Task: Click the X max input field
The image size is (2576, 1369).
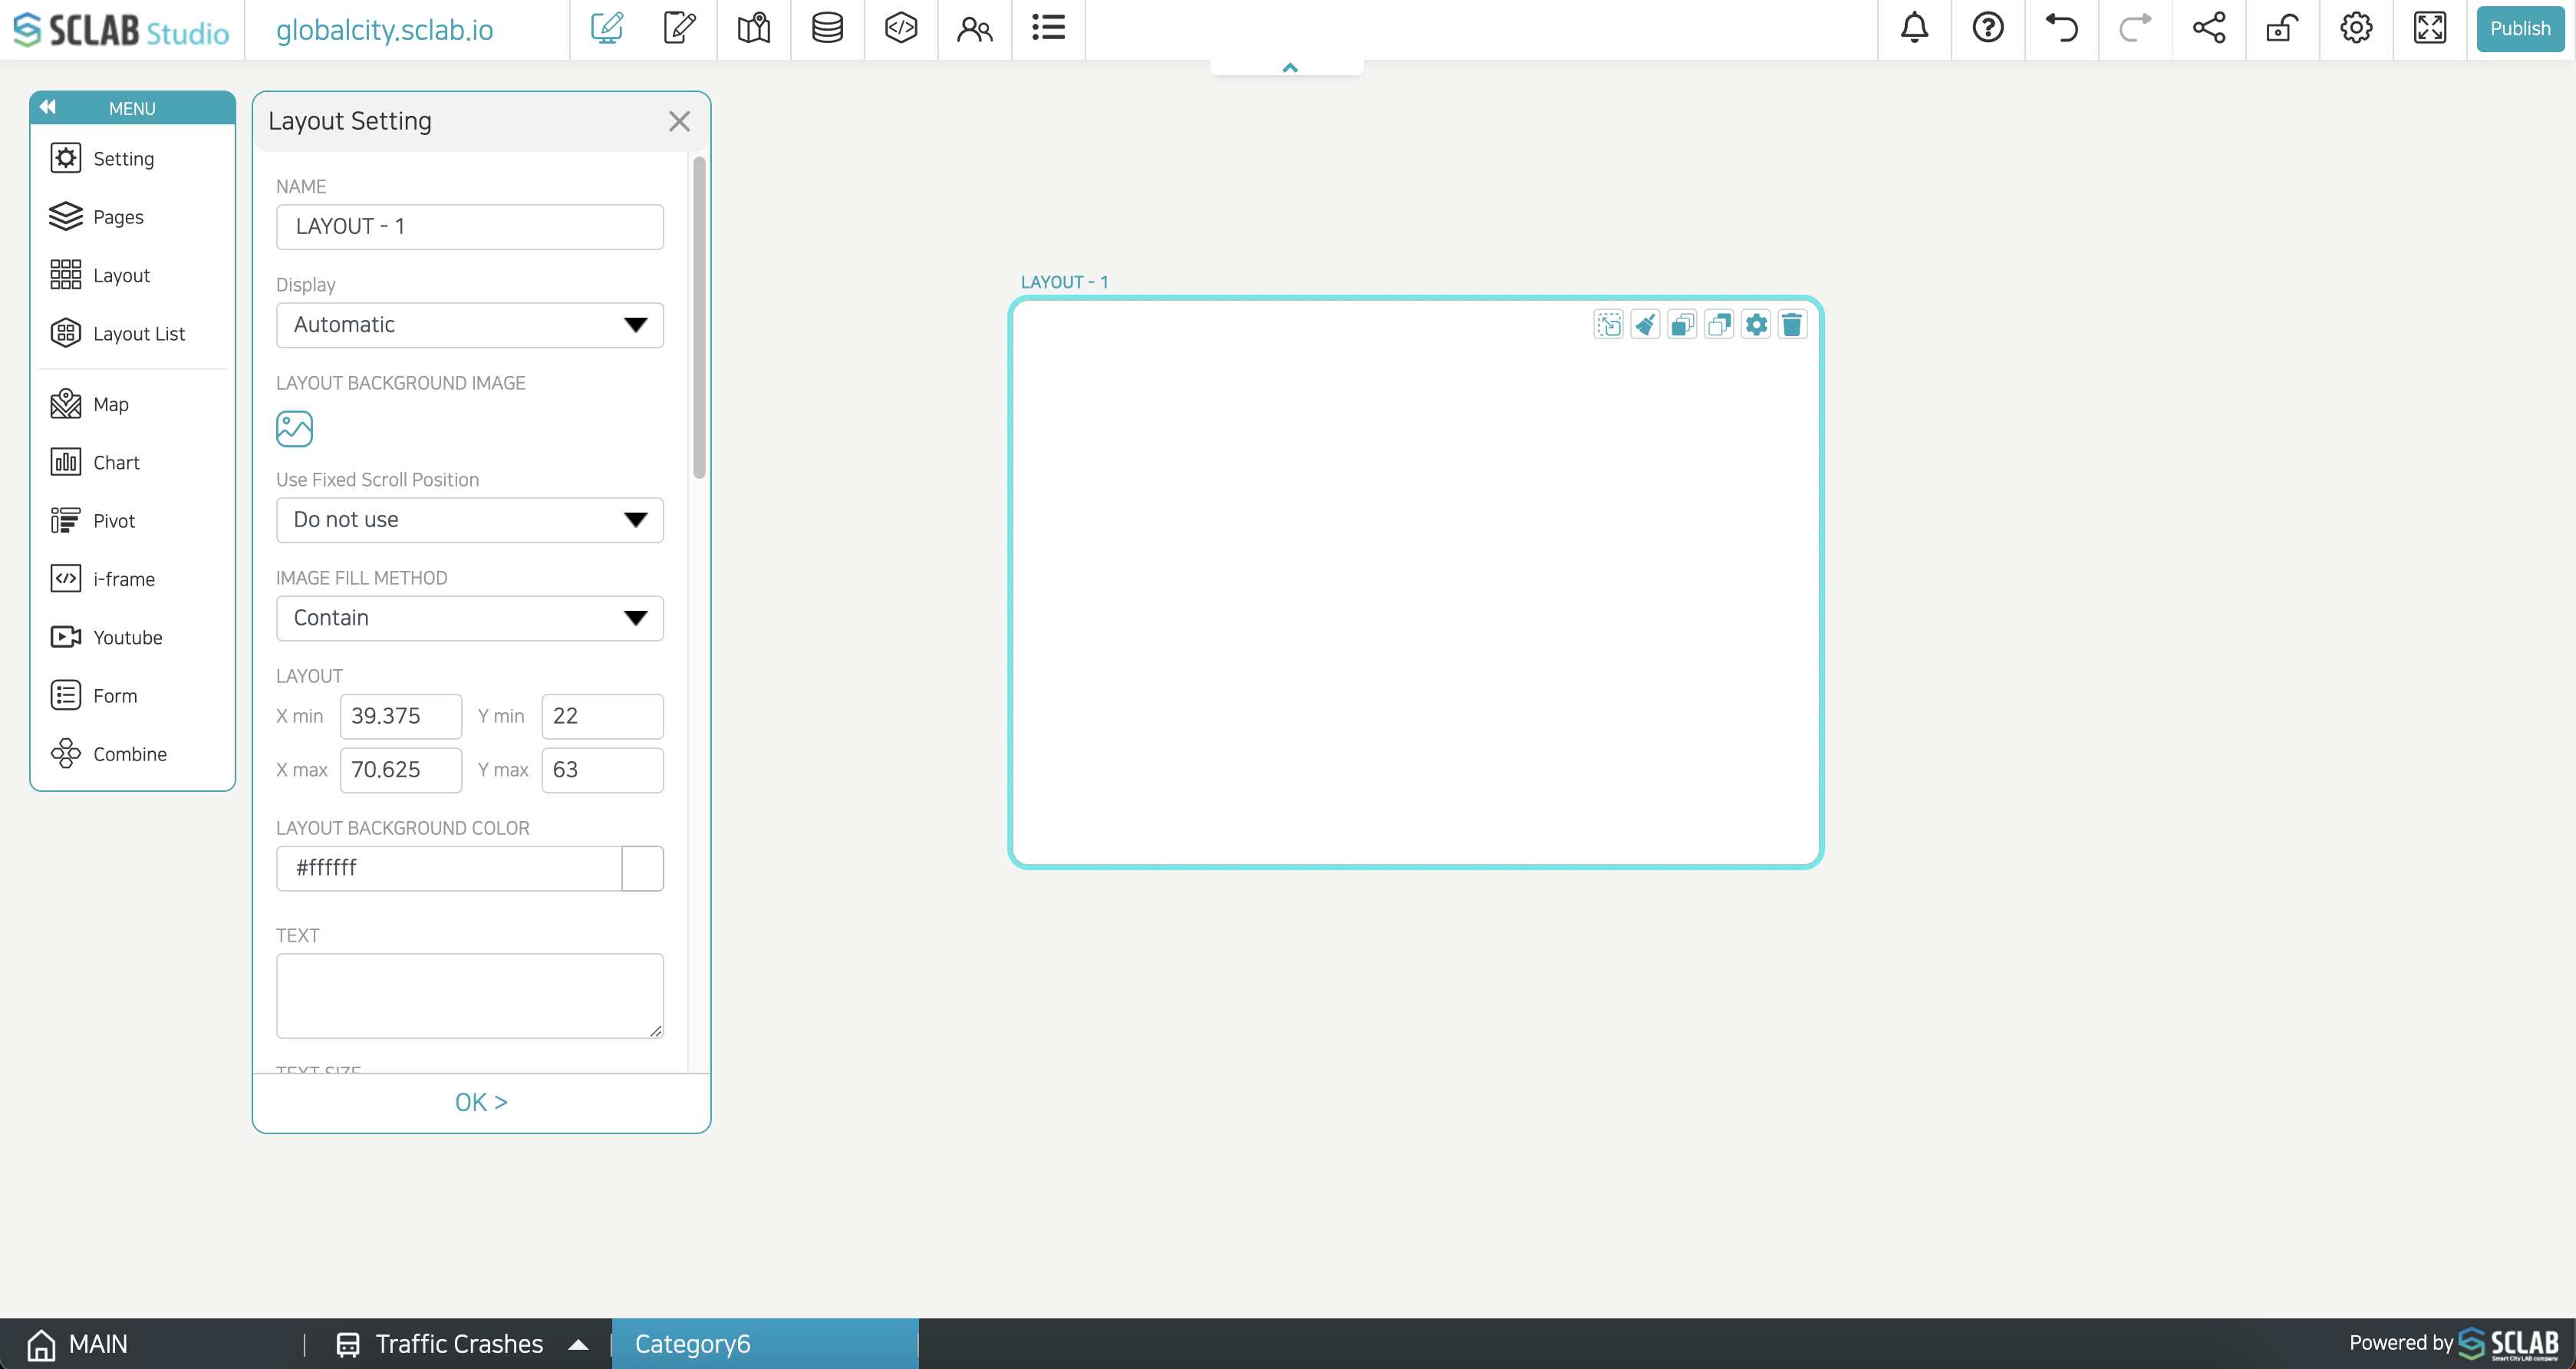Action: pyautogui.click(x=401, y=770)
